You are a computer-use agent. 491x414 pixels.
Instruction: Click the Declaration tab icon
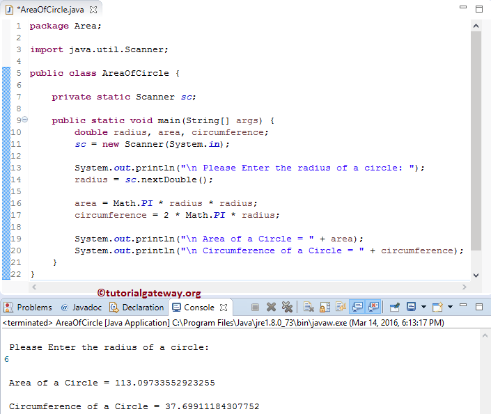click(114, 308)
